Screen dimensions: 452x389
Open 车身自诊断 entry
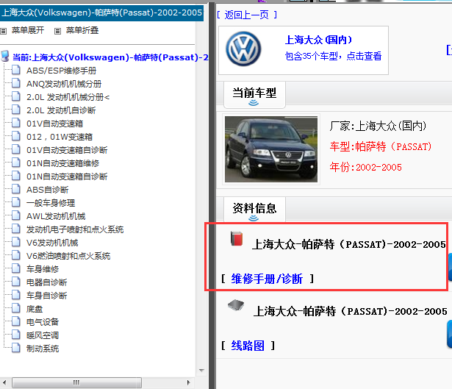click(x=47, y=296)
